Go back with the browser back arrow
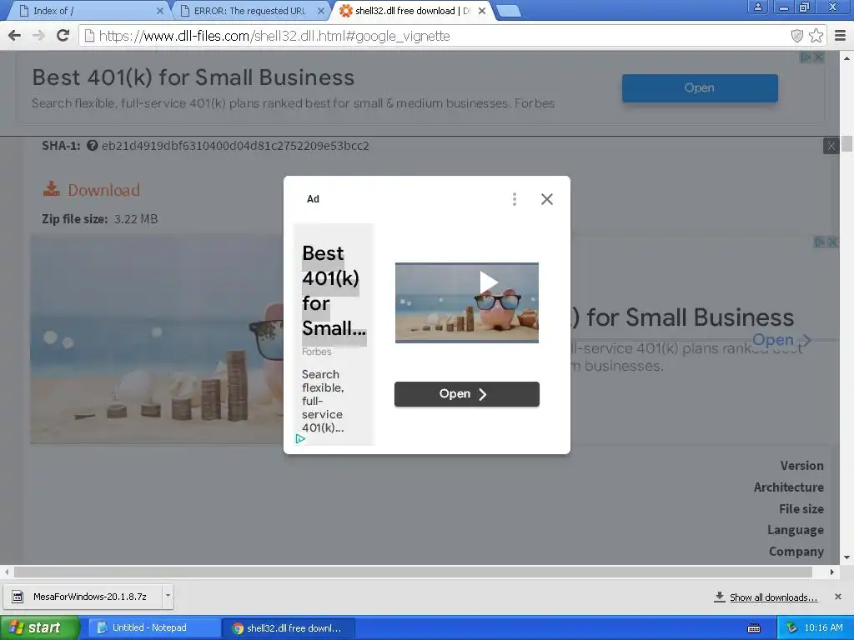854x640 pixels. [x=15, y=36]
